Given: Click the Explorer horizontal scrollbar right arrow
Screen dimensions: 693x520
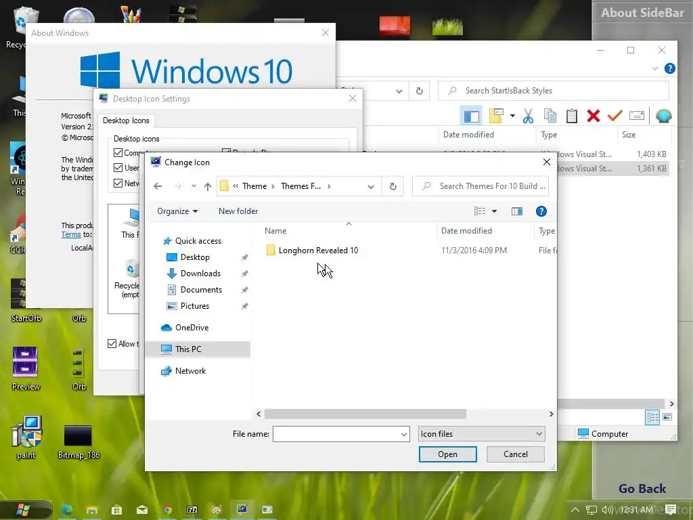Looking at the screenshot, I should [x=672, y=404].
